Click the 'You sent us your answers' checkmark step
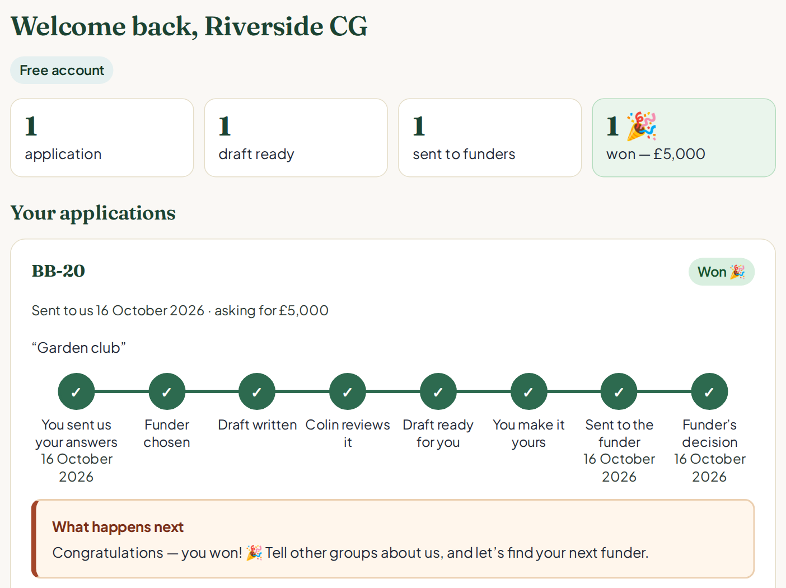 (76, 391)
